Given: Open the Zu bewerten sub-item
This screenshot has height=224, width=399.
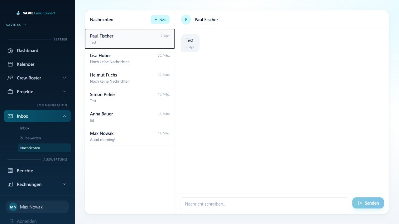Looking at the screenshot, I should click(44, 138).
